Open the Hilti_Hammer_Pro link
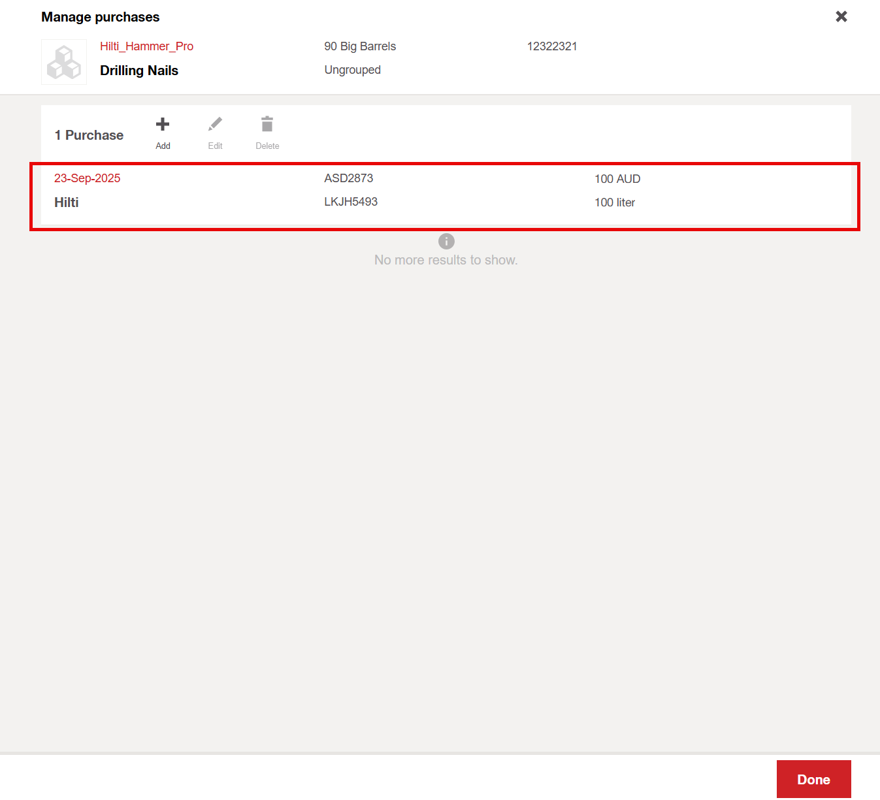The height and width of the screenshot is (800, 880). tap(146, 46)
